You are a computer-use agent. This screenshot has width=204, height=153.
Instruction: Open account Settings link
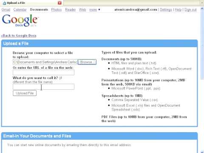tap(166, 10)
